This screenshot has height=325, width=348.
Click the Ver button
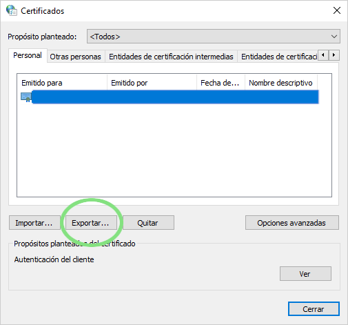pyautogui.click(x=305, y=274)
